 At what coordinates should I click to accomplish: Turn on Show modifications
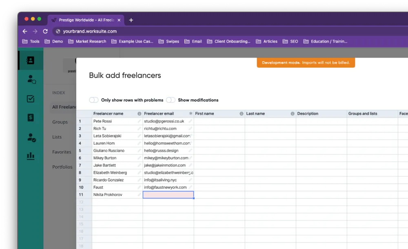(x=171, y=100)
